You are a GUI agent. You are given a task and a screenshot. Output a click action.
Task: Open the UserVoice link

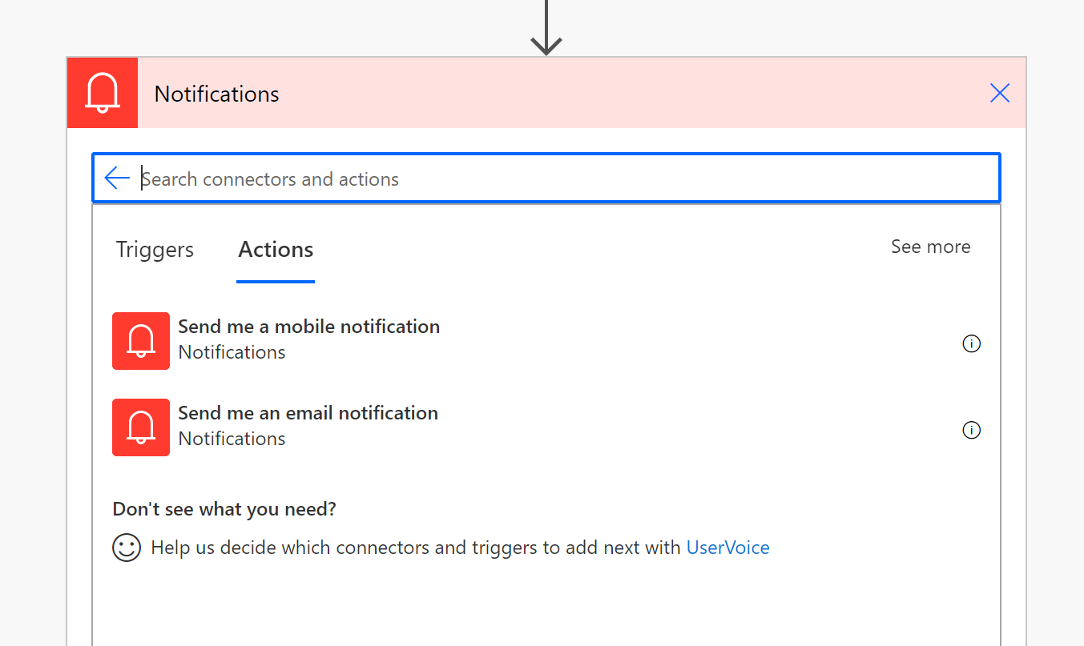click(727, 548)
